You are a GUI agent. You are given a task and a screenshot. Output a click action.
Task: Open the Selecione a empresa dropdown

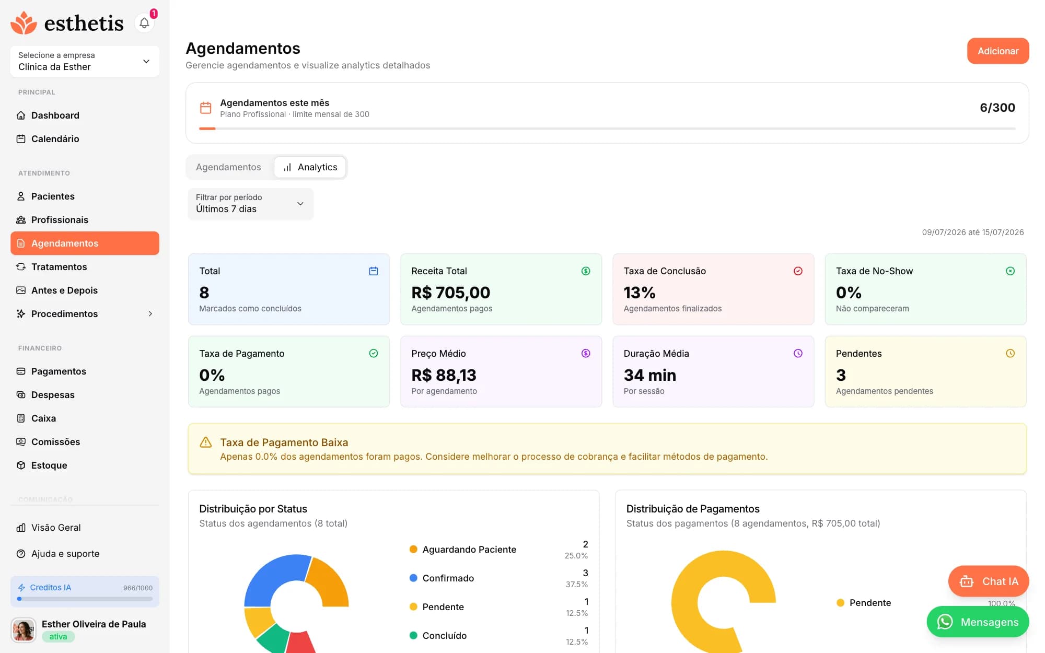[x=85, y=62]
